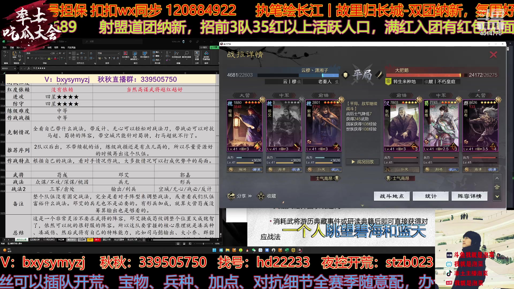The height and width of the screenshot is (289, 514).
Task: Open WeChat from the taskbar
Action: [254, 250]
